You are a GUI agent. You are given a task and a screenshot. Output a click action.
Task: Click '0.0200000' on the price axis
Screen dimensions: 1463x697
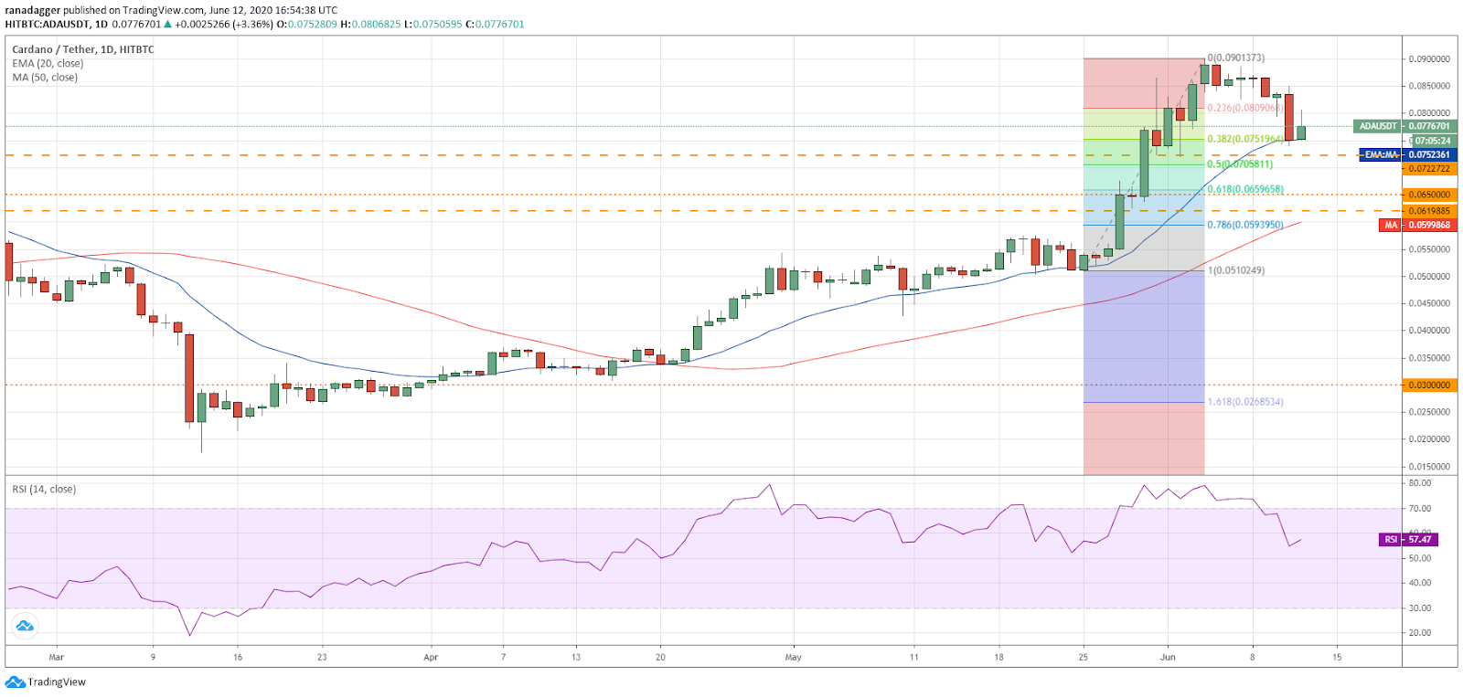(1429, 439)
